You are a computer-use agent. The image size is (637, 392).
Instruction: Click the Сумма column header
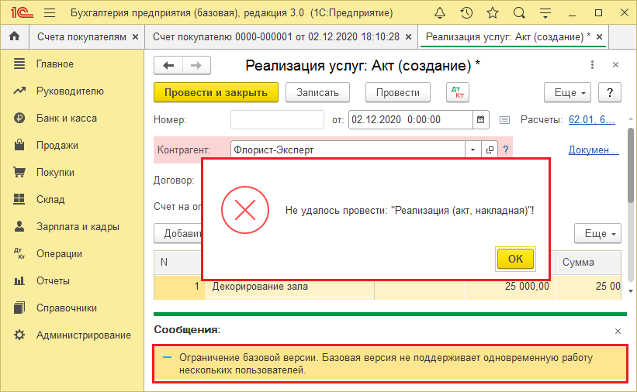(588, 263)
